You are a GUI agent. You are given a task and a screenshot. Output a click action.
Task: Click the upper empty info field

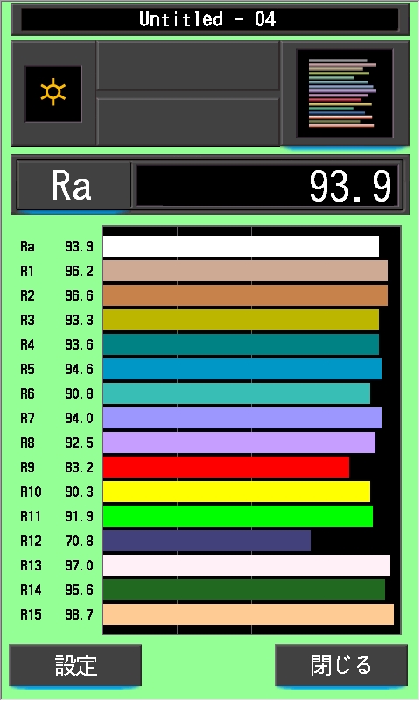coord(188,66)
